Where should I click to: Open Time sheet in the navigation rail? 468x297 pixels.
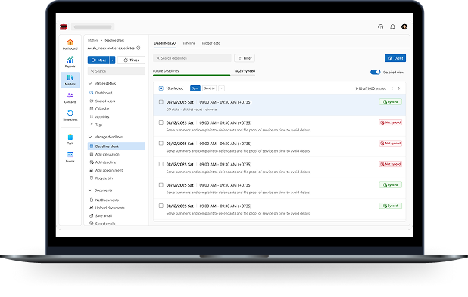[x=70, y=116]
